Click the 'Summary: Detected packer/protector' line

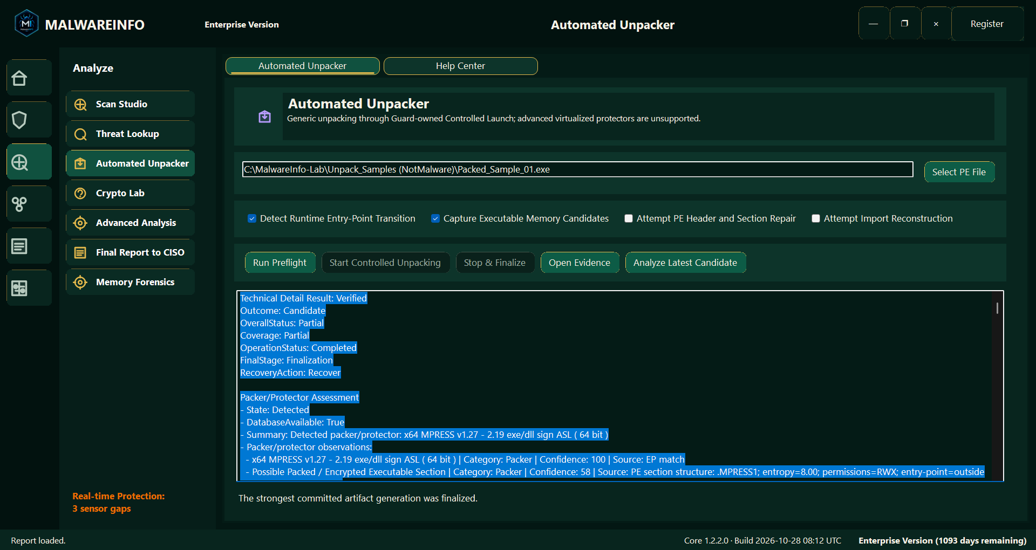pos(424,435)
